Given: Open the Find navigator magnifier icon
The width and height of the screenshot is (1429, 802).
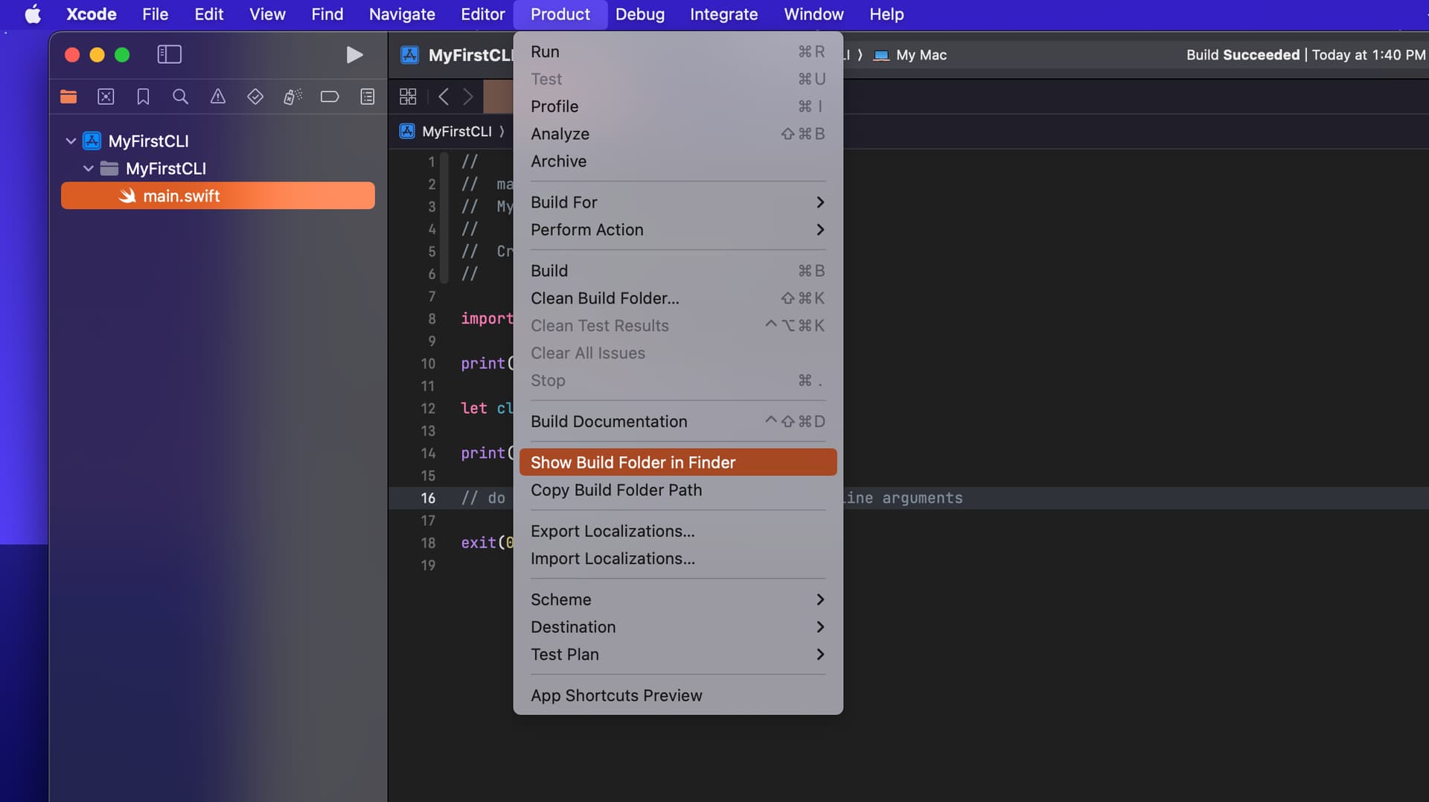Looking at the screenshot, I should 180,97.
